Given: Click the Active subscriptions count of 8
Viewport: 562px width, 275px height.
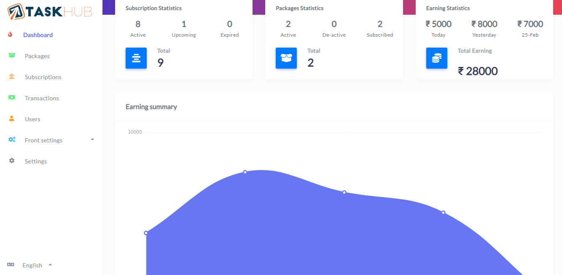Looking at the screenshot, I should pyautogui.click(x=138, y=24).
